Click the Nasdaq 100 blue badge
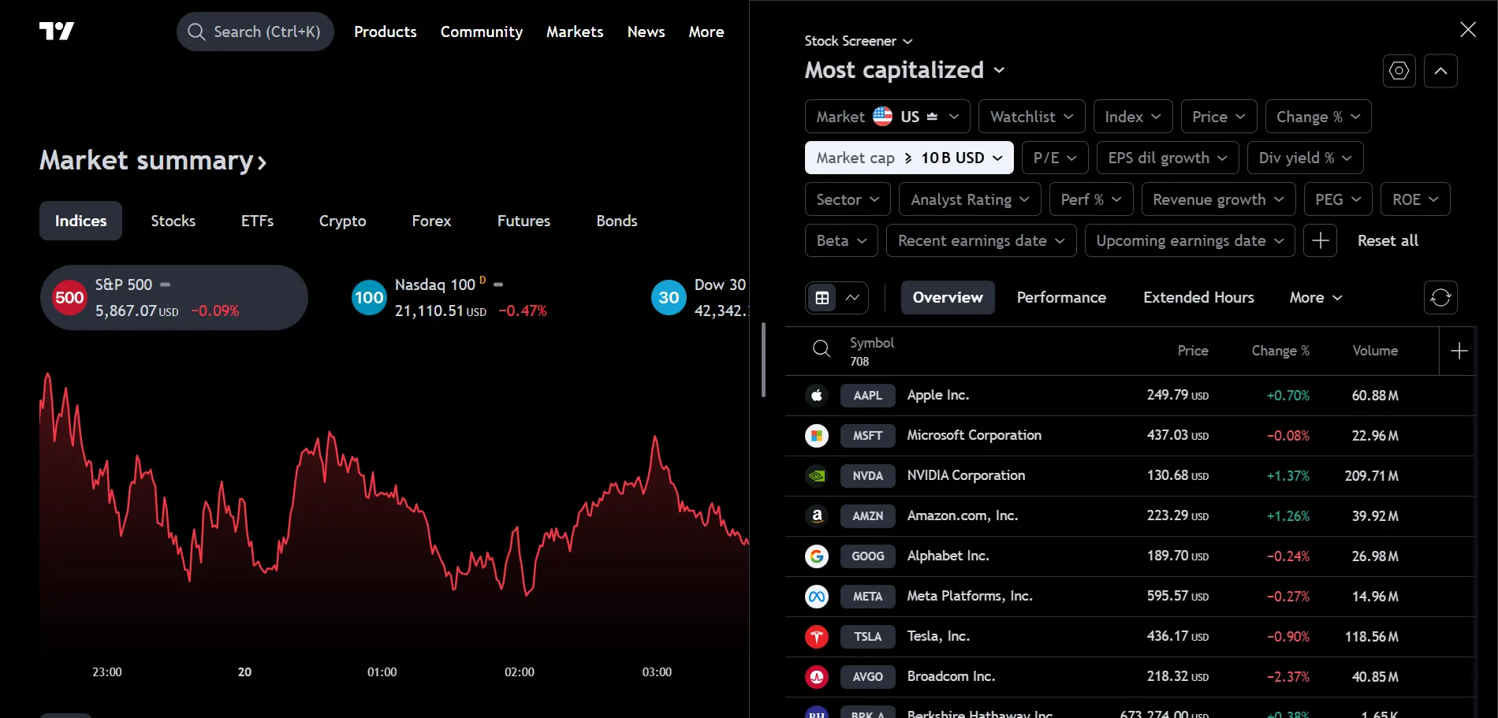 [369, 298]
